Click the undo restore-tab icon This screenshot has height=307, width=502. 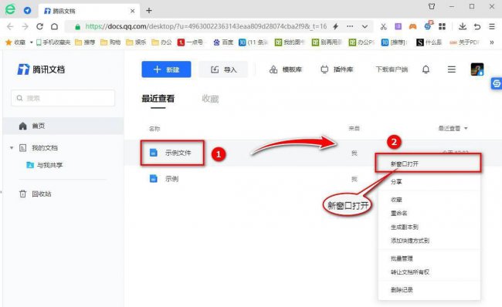[477, 26]
